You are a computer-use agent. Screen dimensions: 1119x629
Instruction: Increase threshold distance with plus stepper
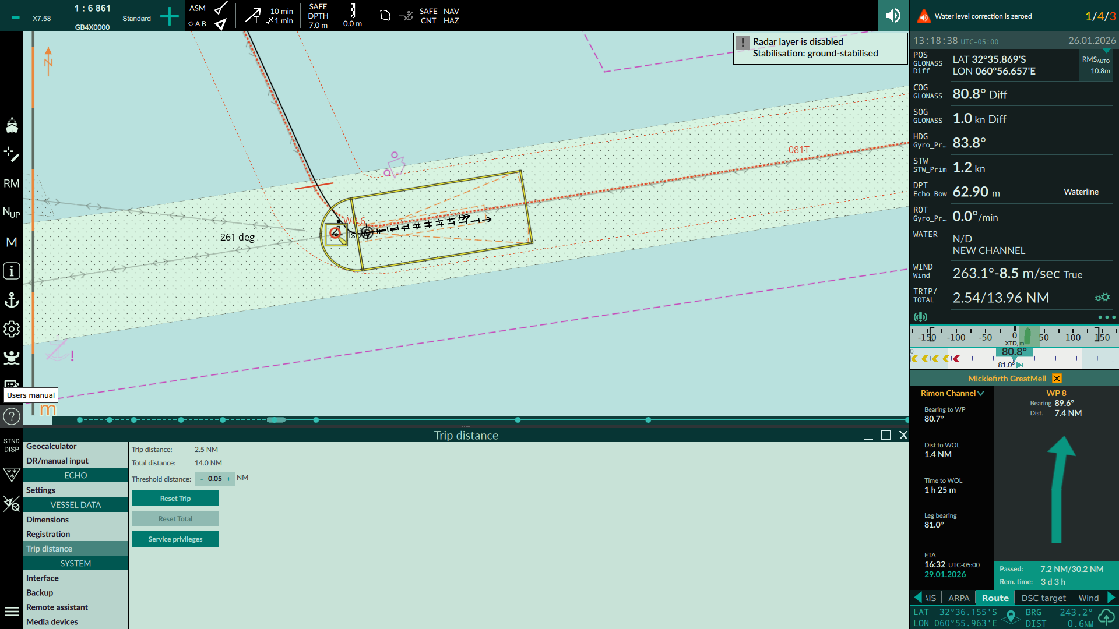click(x=228, y=479)
